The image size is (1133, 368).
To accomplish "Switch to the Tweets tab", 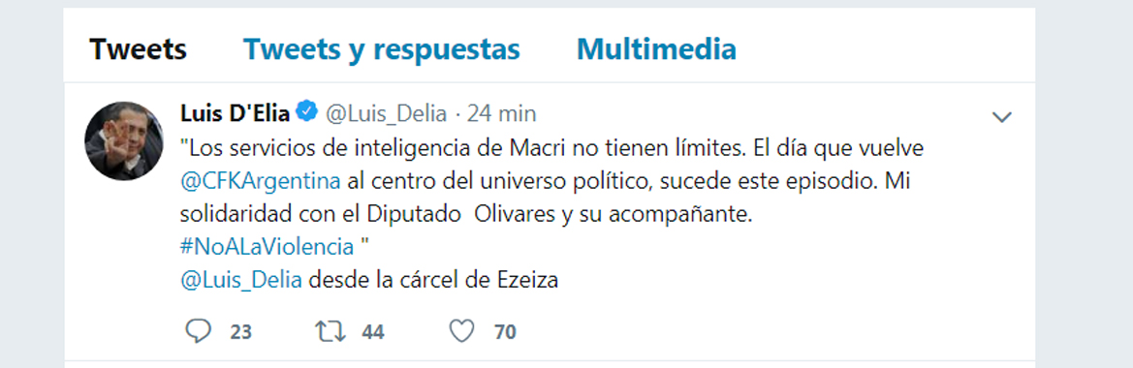I will pos(138,49).
